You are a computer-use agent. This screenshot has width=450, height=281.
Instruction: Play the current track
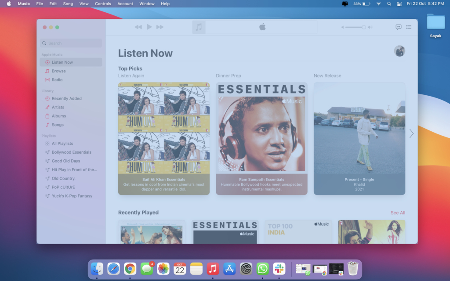pyautogui.click(x=149, y=27)
